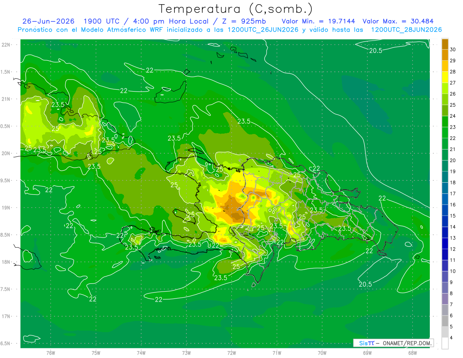Click the '1200UTC_28JUN2026' valid-until time

coord(406,30)
